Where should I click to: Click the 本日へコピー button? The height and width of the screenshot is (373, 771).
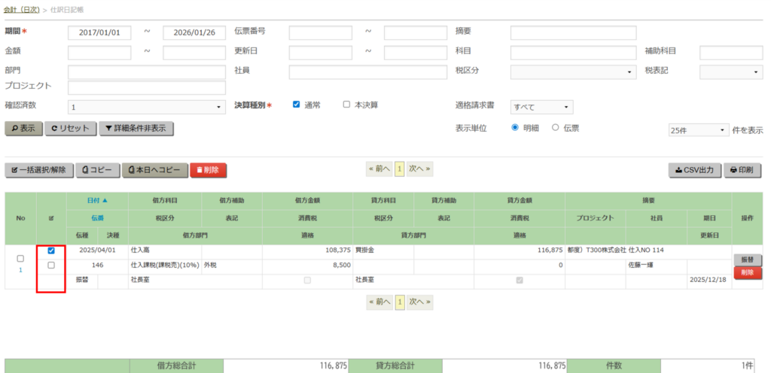pyautogui.click(x=154, y=170)
